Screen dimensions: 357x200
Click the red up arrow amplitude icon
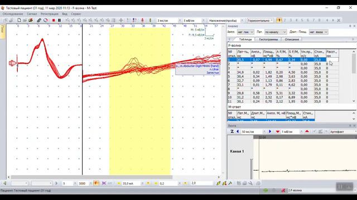307,131
